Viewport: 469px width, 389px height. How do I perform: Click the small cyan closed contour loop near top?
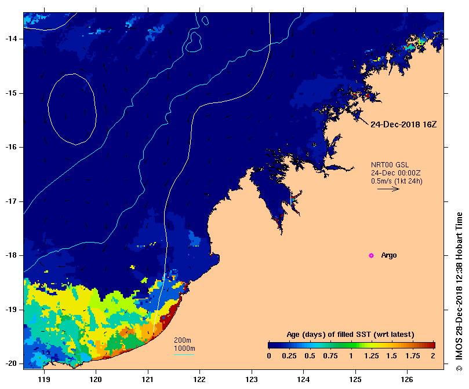tap(205, 21)
